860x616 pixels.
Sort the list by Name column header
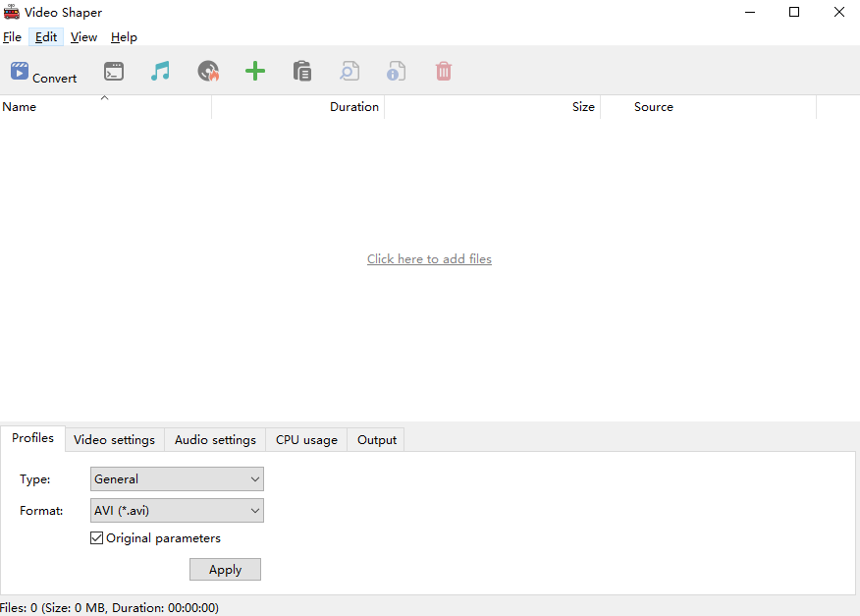point(105,107)
